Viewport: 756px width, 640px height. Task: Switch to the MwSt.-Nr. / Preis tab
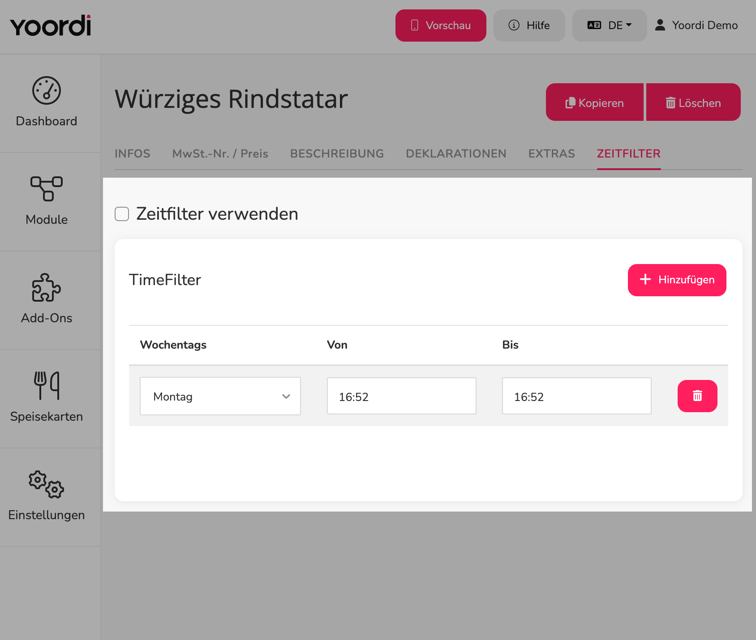point(220,154)
